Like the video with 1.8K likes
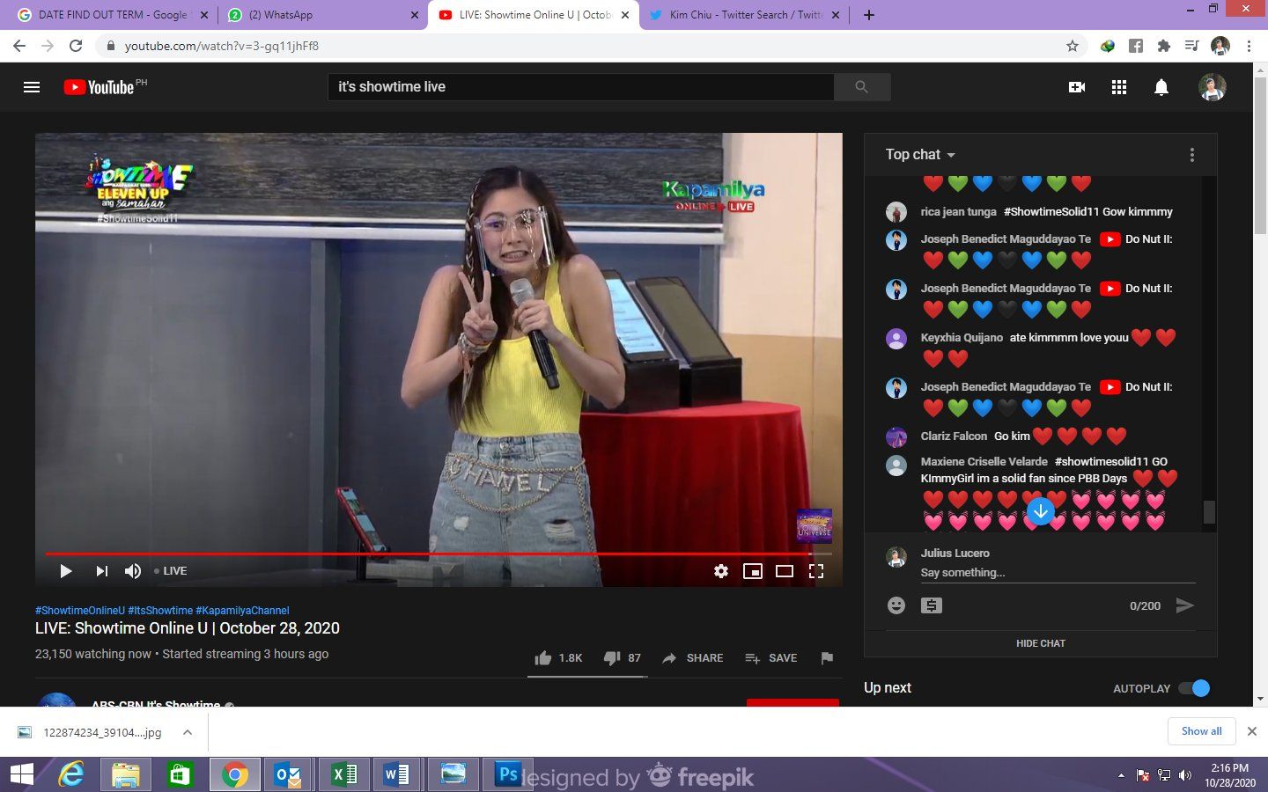1268x792 pixels. point(558,658)
